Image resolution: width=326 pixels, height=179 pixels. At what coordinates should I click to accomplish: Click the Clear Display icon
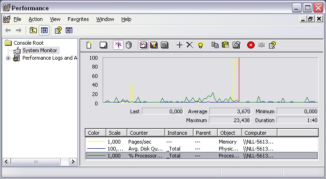(104, 45)
